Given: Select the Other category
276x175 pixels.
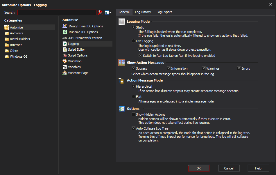Looking at the screenshot, I should click(x=14, y=51).
